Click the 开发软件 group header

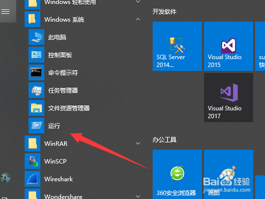point(165,12)
